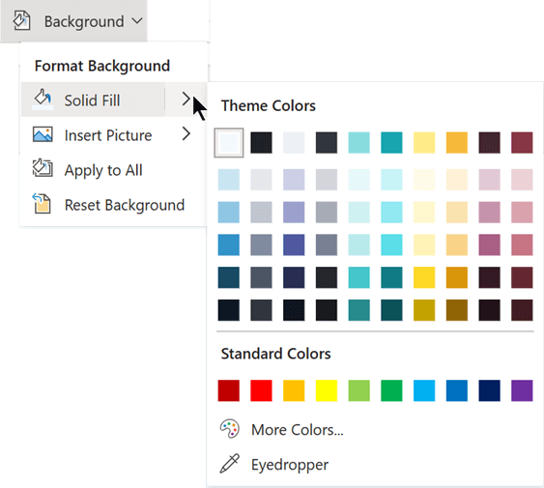Click the Insert Picture image icon
This screenshot has width=544, height=488.
43,134
